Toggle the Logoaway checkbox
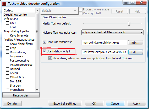Screen dimensions: 149x109 pyautogui.click(x=8, y=56)
